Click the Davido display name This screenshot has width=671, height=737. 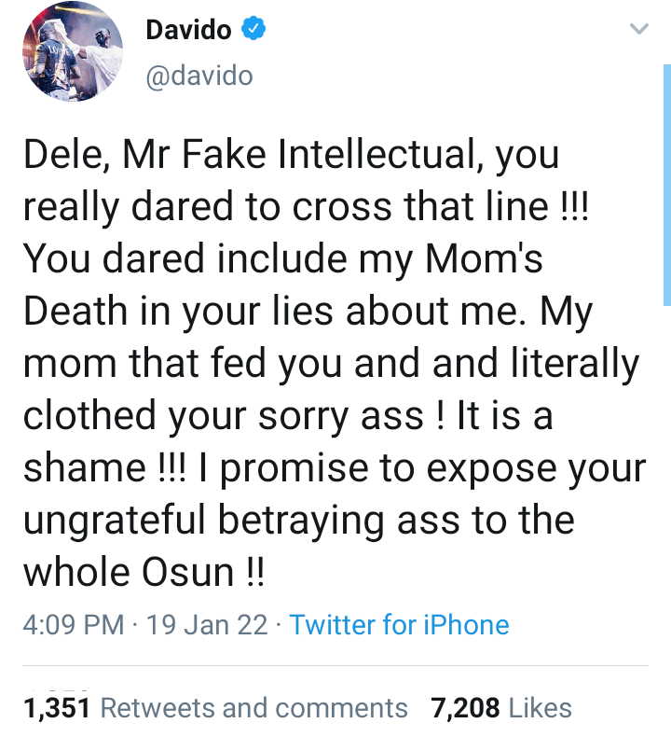[x=190, y=30]
